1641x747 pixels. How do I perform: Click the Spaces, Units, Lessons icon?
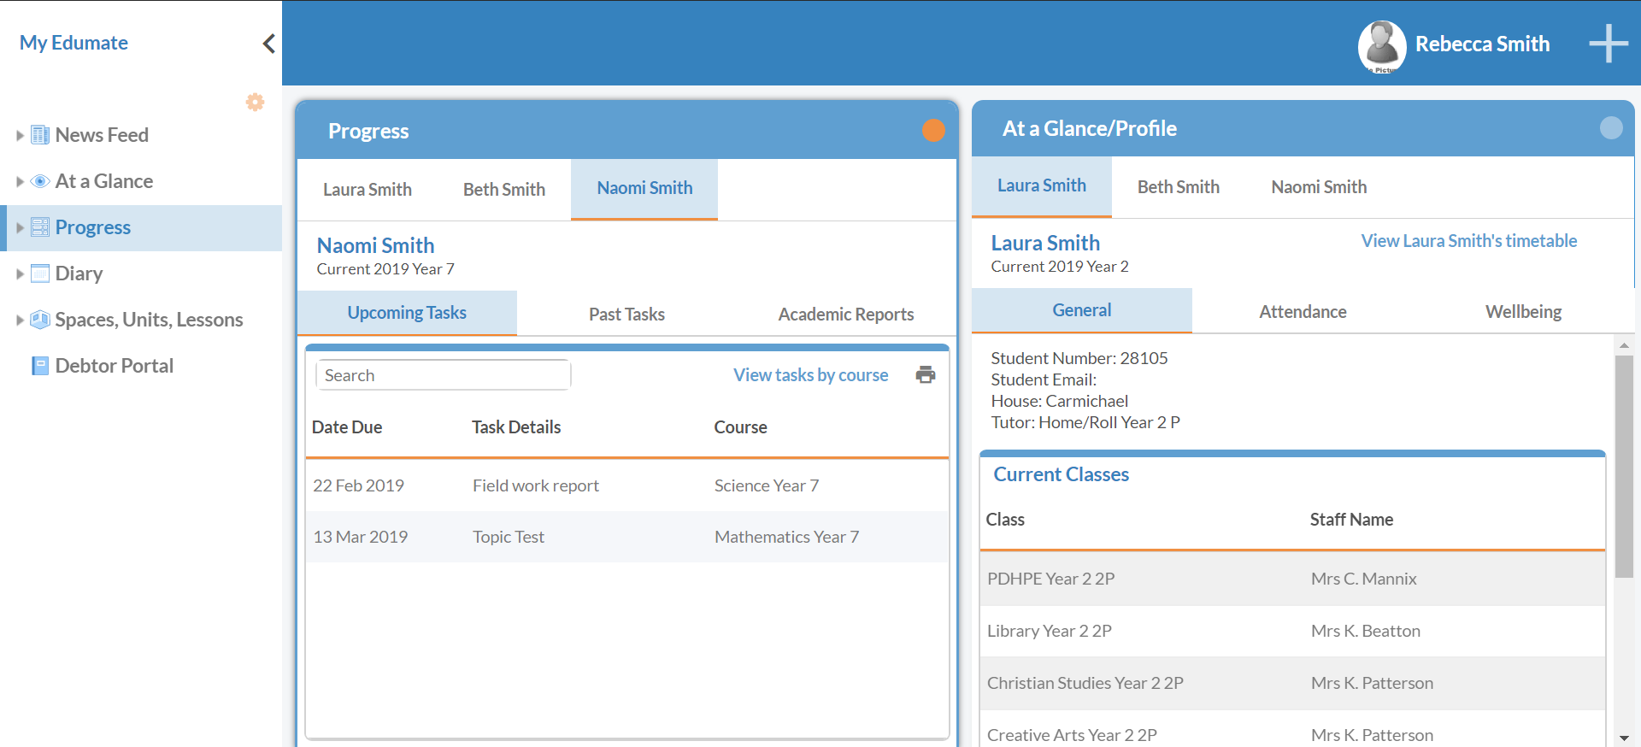[40, 320]
